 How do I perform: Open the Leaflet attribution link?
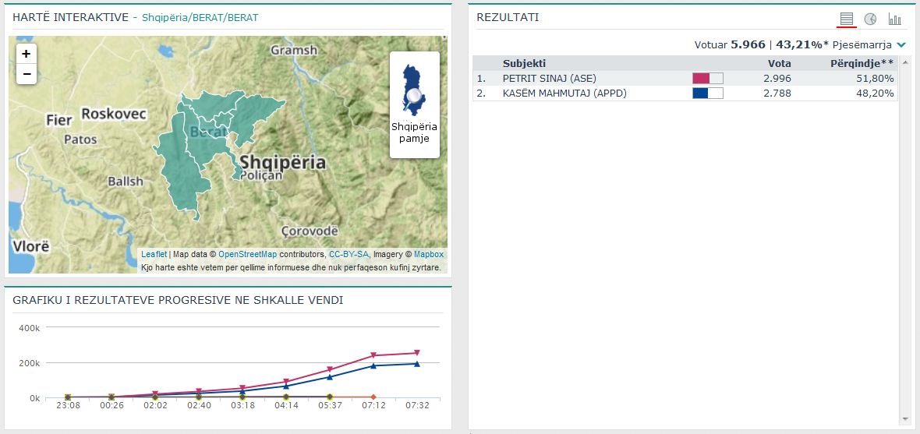(x=154, y=254)
